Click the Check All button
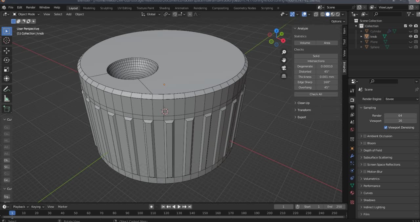This screenshot has width=420, height=222. point(316,94)
